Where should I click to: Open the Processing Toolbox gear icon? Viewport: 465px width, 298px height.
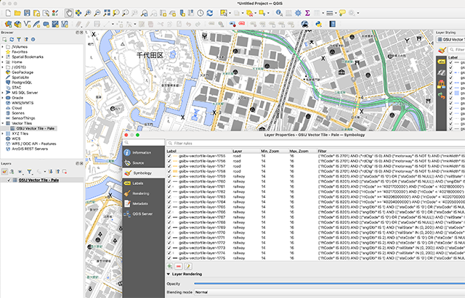(x=298, y=13)
